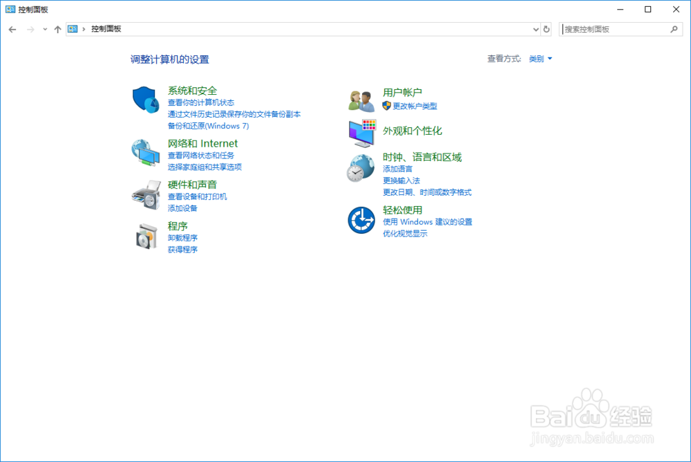
Task: Expand the chevron before 控制面板 in address bar
Action: pyautogui.click(x=84, y=29)
